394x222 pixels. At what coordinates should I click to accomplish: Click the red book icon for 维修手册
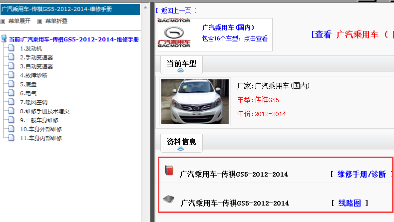tap(169, 170)
